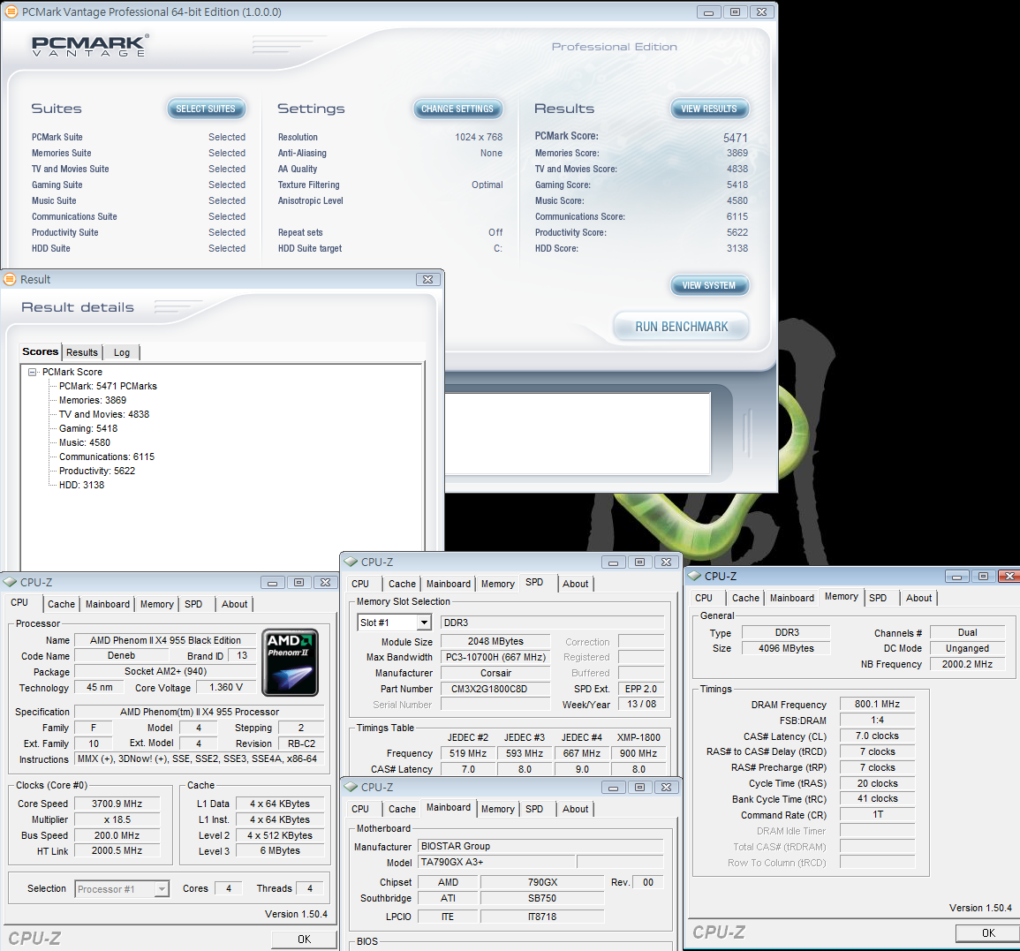1020x951 pixels.
Task: Close the CPU-Z Memory window
Action: (x=1009, y=576)
